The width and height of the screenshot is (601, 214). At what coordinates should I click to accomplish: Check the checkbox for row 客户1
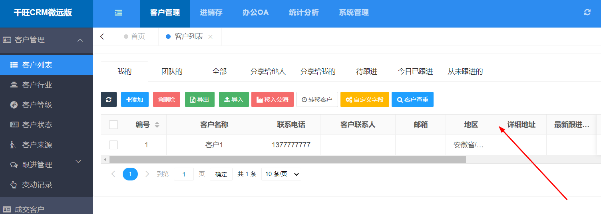[113, 145]
